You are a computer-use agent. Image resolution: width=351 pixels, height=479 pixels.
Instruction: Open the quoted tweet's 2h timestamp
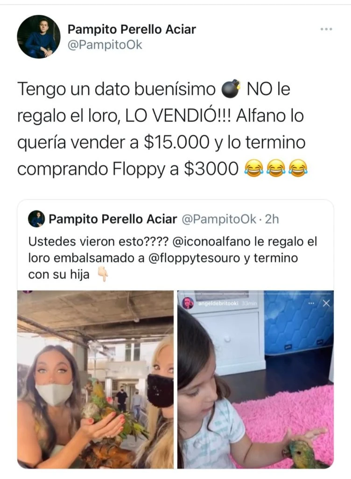(x=272, y=219)
